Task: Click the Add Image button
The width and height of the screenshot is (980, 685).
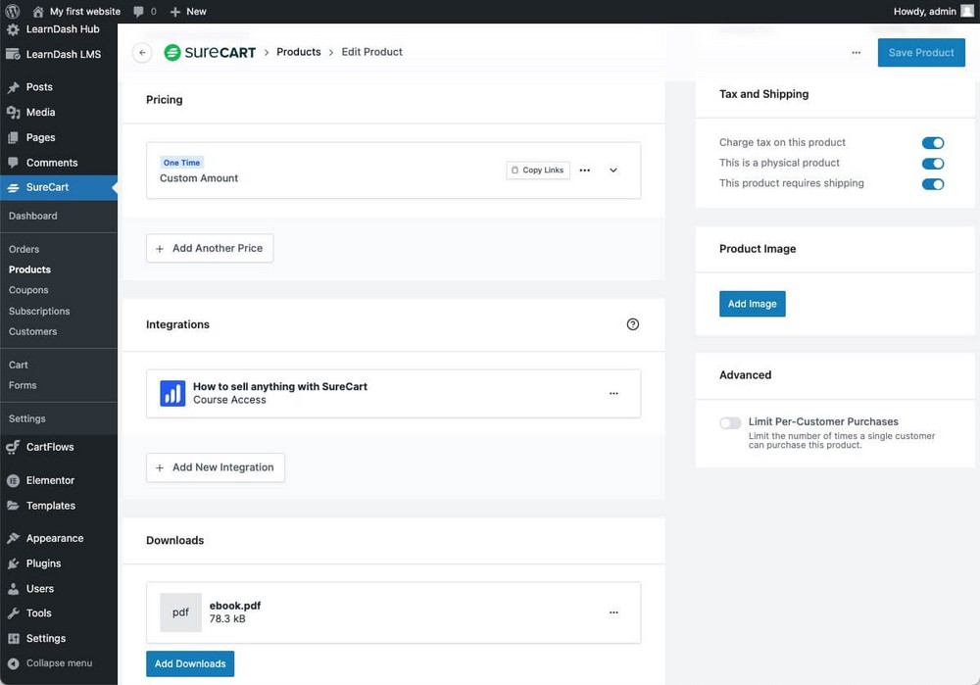Action: click(753, 304)
